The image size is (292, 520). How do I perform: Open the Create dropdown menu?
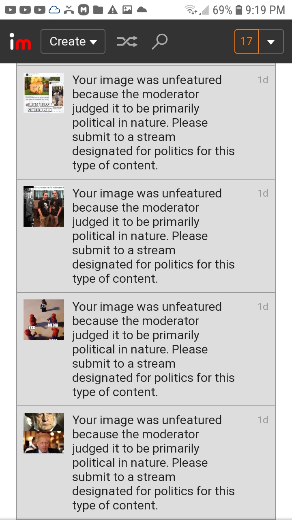click(73, 41)
